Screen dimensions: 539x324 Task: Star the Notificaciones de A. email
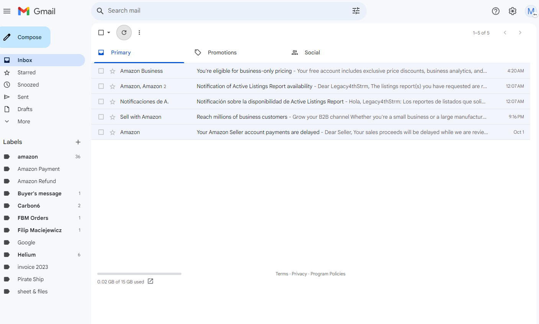[113, 101]
